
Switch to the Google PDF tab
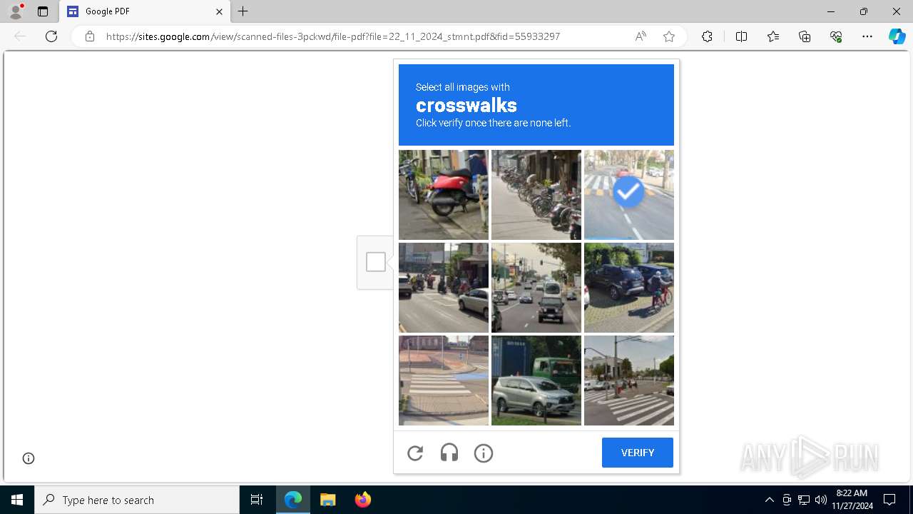[x=145, y=11]
